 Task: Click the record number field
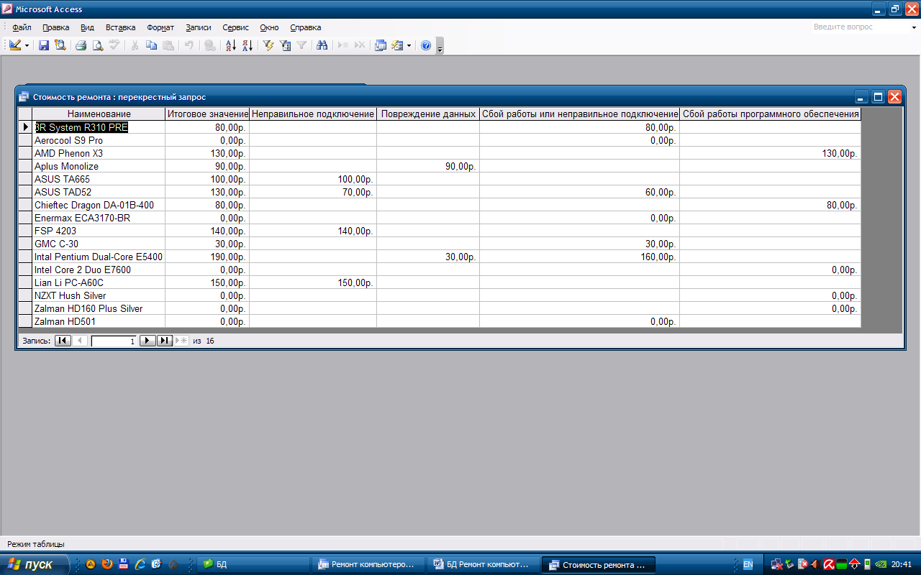point(114,341)
